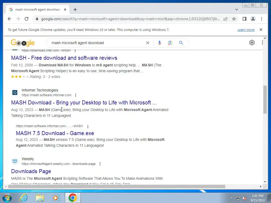Open Windows Explorer from taskbar

click(40, 198)
